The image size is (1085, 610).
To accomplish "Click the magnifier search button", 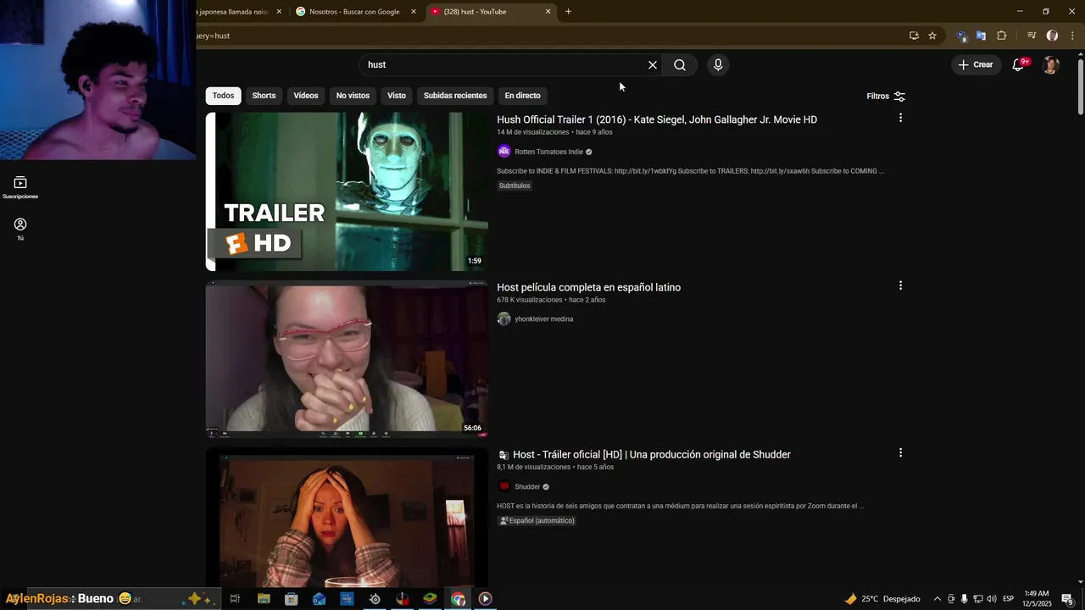I will click(680, 65).
